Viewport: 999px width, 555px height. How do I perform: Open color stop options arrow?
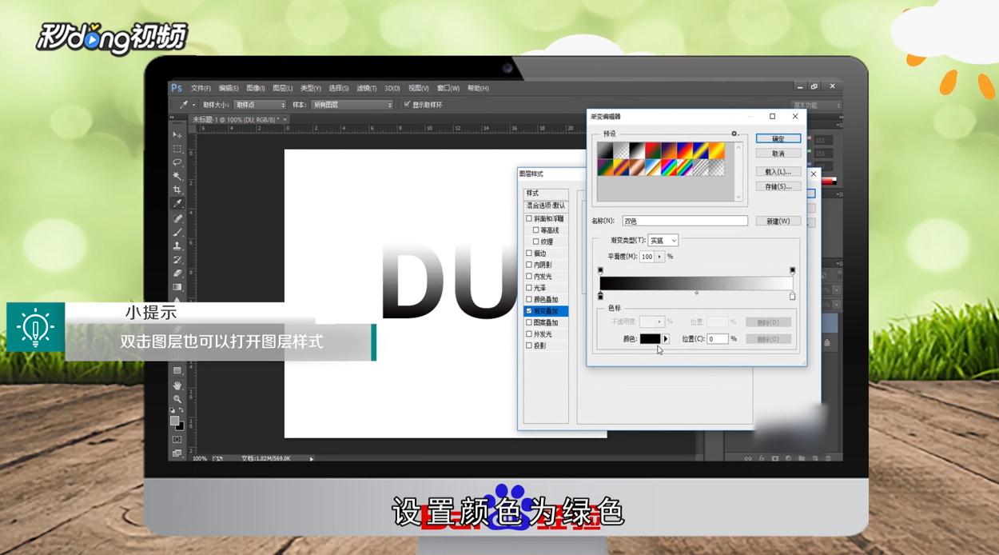[666, 339]
